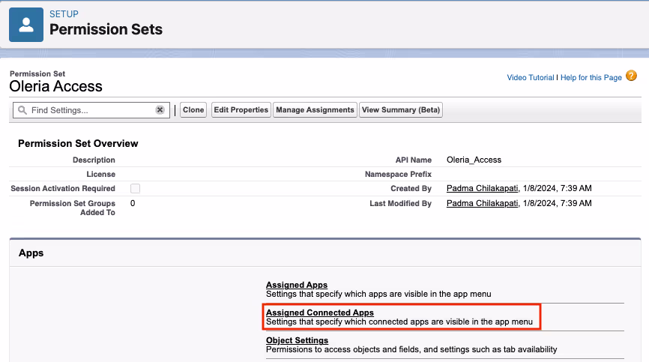The height and width of the screenshot is (362, 649).
Task: Click the Namespace Prefix label
Action: 398,174
